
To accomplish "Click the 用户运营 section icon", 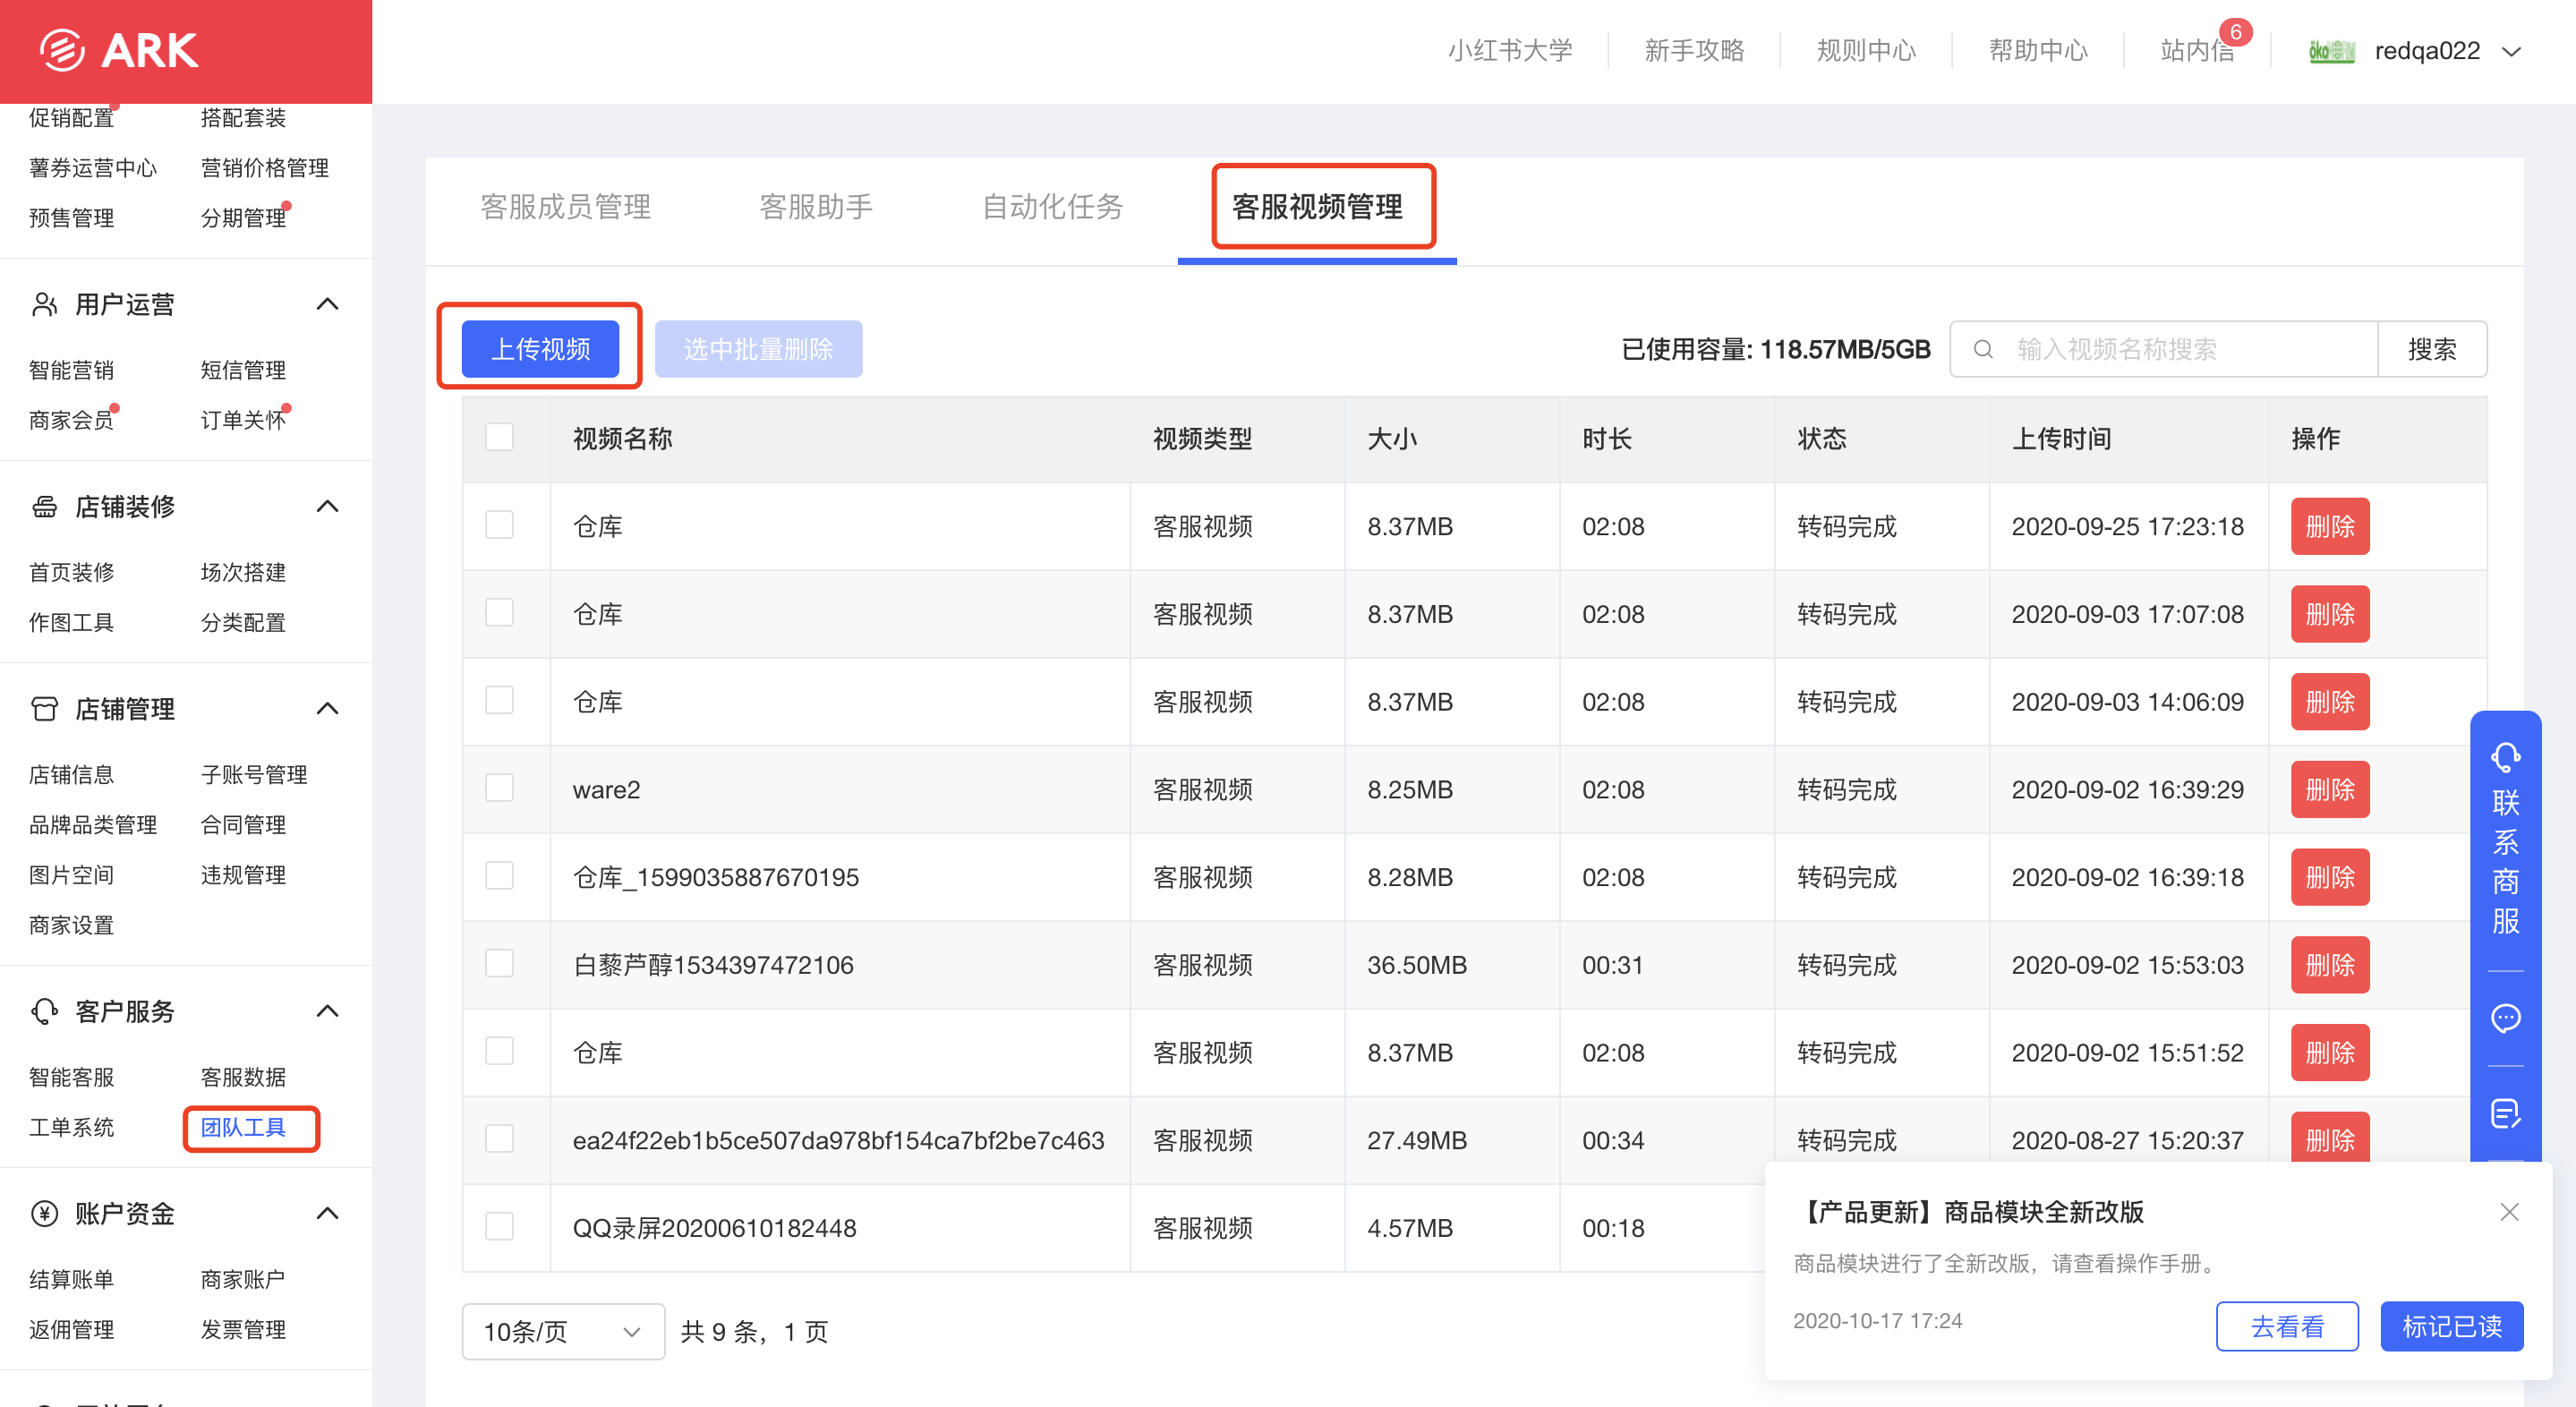I will click(45, 304).
